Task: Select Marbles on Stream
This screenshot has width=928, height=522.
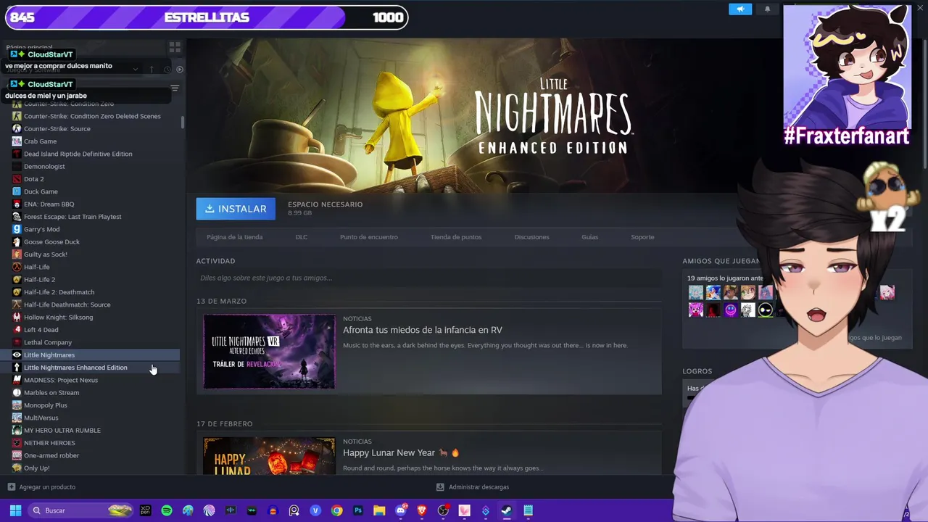Action: (51, 393)
